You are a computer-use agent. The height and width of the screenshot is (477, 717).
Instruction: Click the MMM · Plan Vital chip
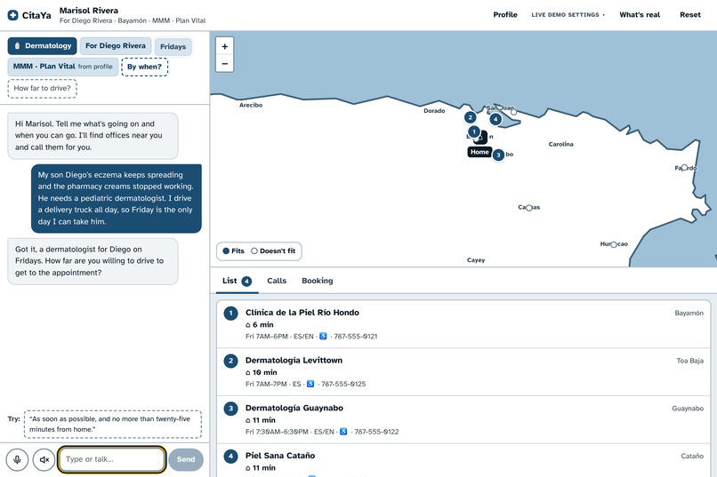(62, 67)
